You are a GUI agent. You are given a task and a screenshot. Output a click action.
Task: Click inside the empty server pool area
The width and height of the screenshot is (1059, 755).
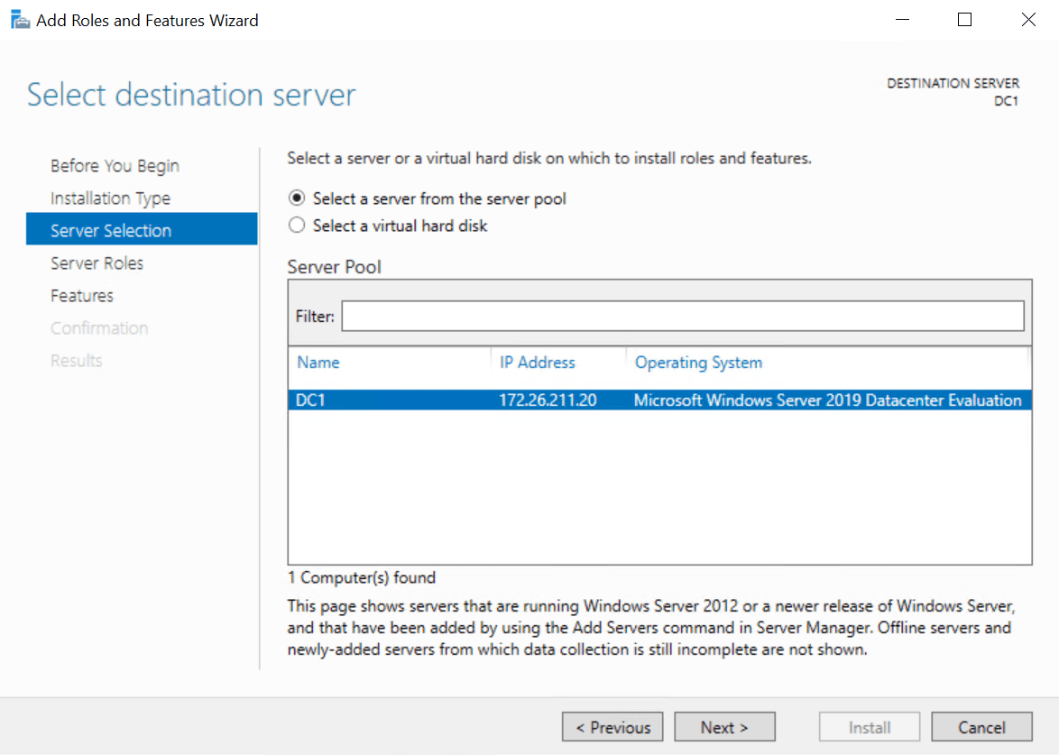pyautogui.click(x=658, y=487)
